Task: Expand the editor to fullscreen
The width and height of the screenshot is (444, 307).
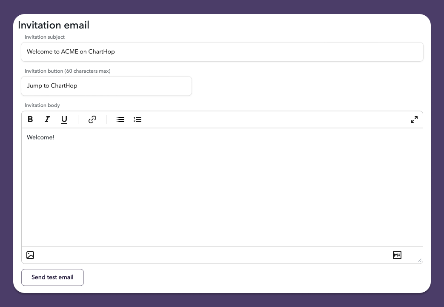Action: (x=414, y=119)
